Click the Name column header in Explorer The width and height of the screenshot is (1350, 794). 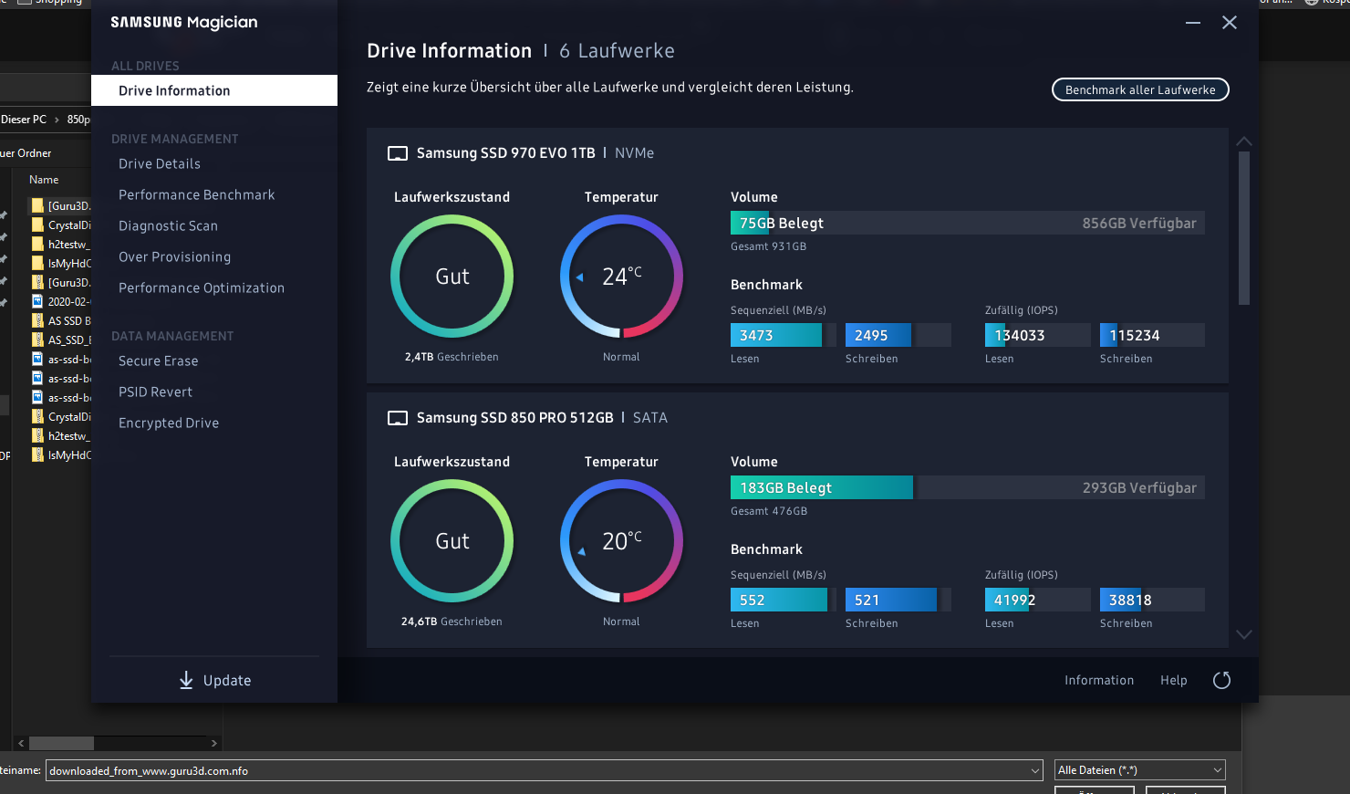[x=44, y=180]
